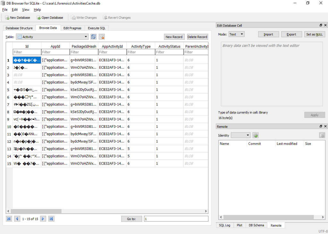Go to previous record page icon

tap(17, 219)
